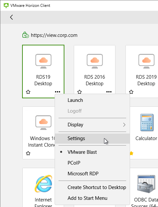Open the RDS19 Desktop monitor icon
The height and width of the screenshot is (207, 158).
43,61
